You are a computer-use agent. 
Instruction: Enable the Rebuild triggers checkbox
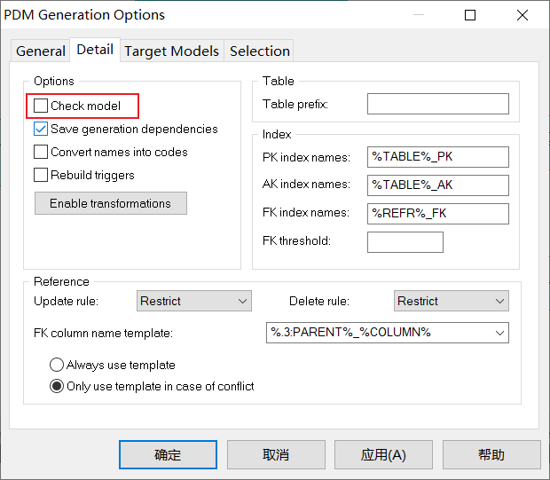(x=41, y=175)
